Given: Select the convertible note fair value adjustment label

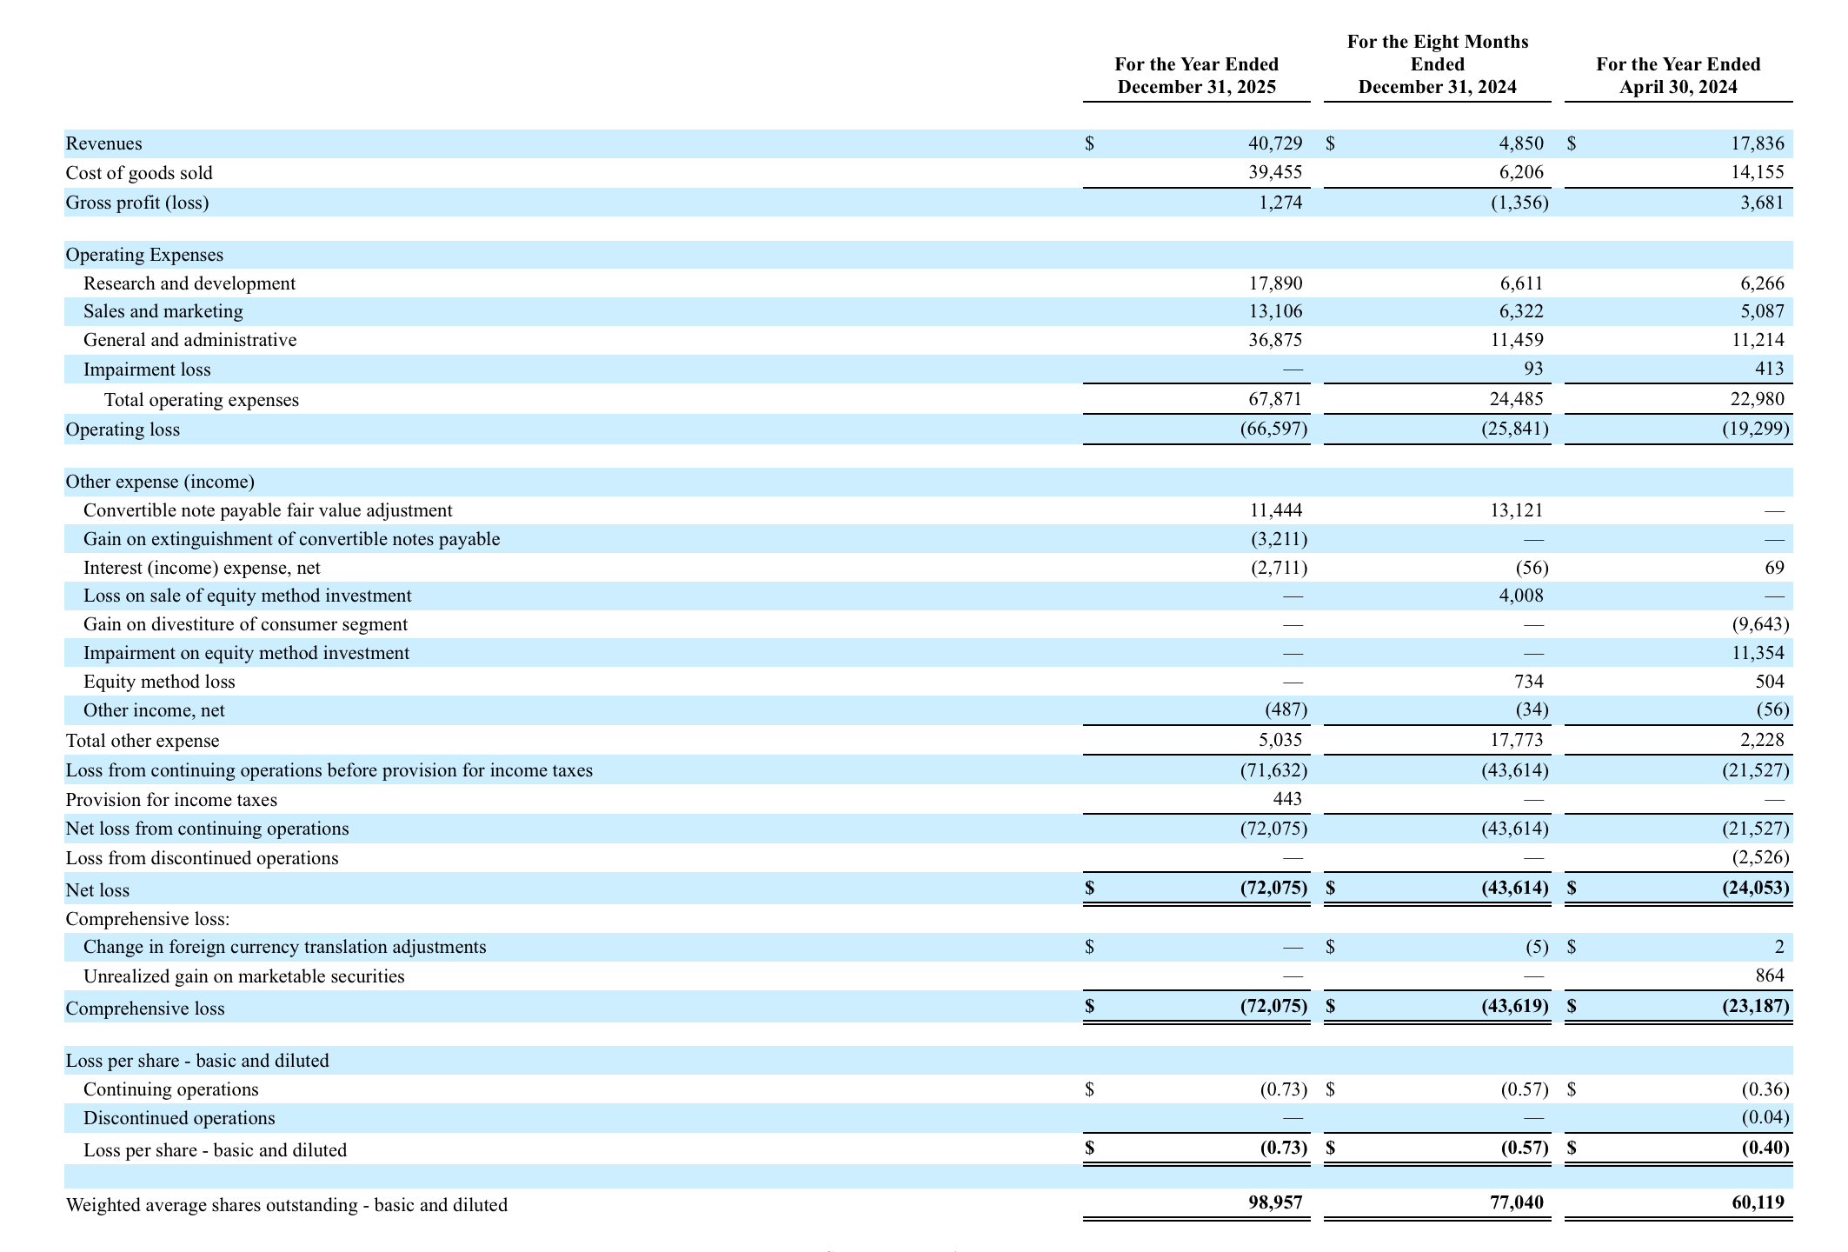Looking at the screenshot, I should tap(268, 510).
